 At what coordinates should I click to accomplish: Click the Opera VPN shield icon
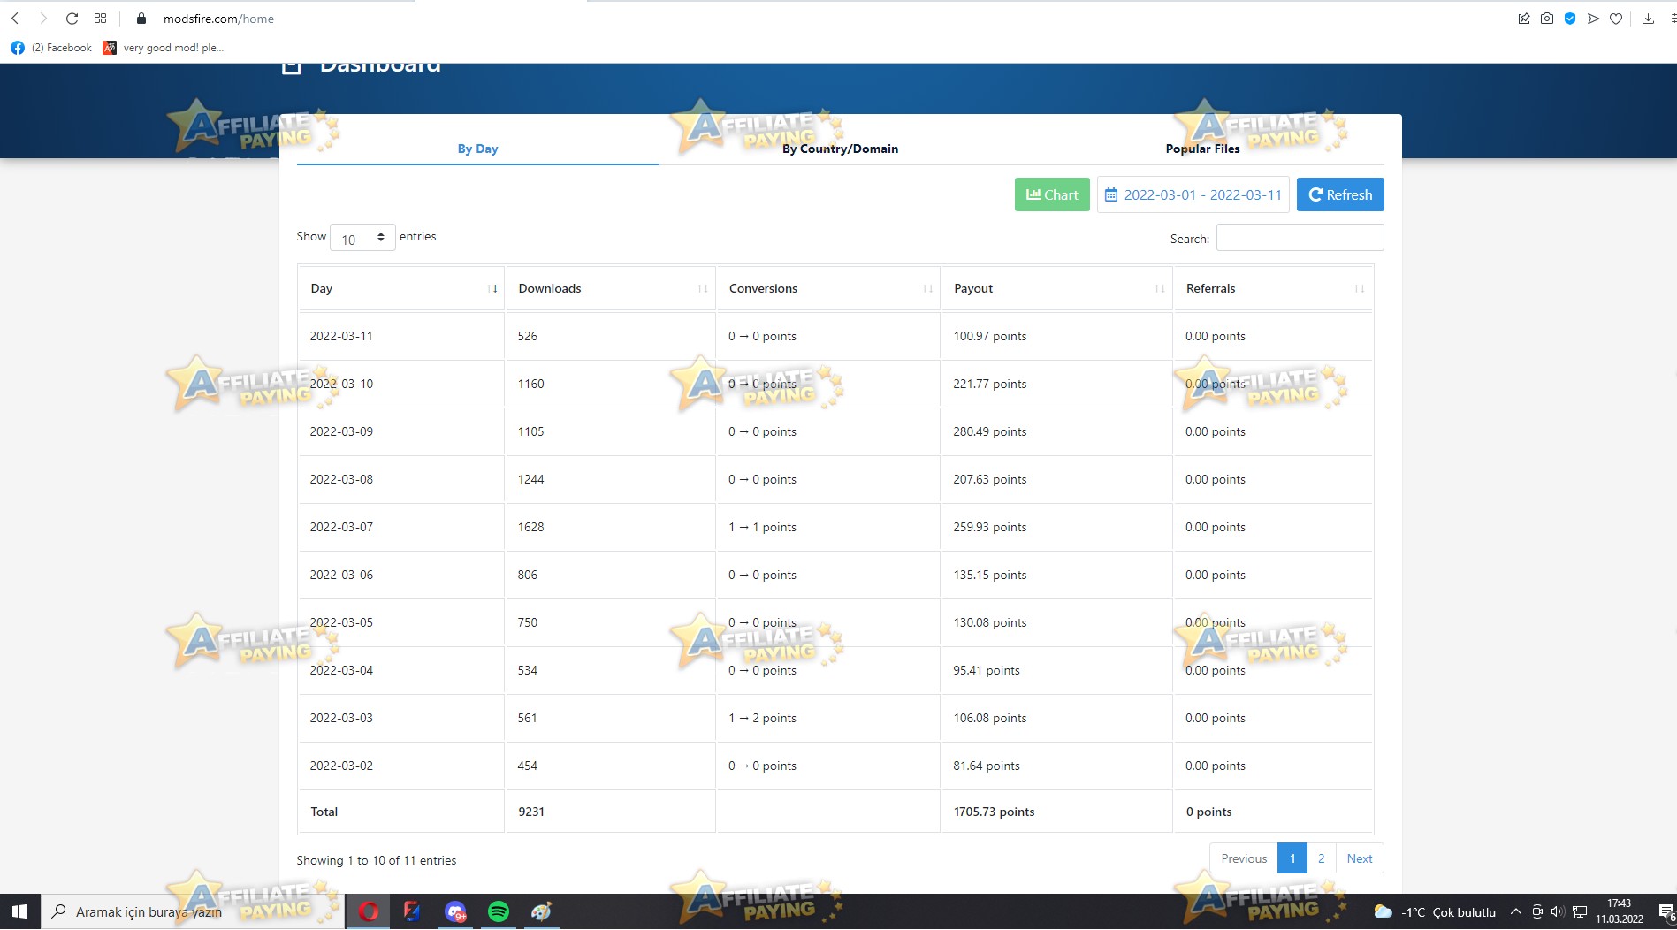click(1571, 18)
